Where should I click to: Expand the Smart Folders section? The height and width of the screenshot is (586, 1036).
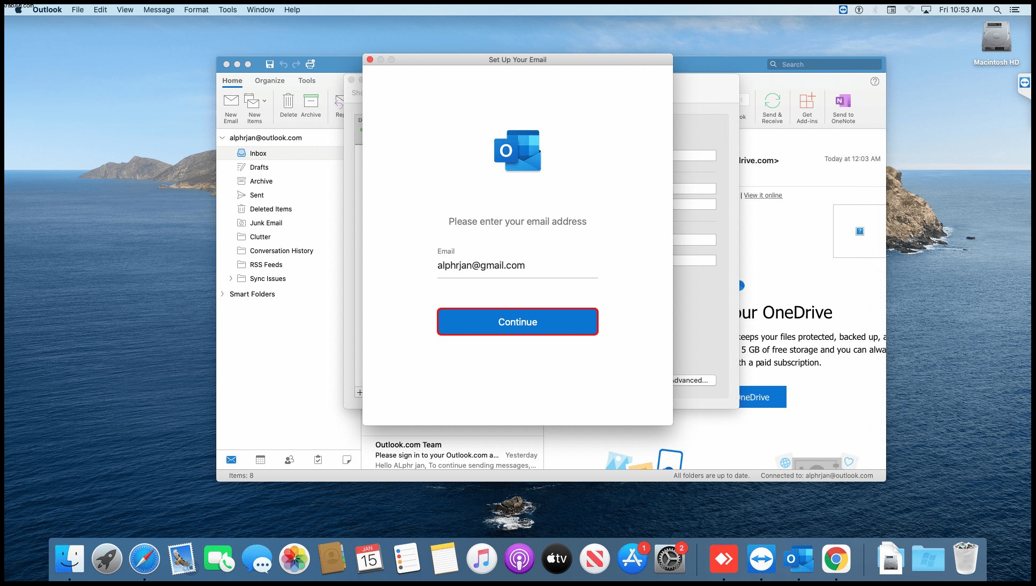(x=222, y=294)
